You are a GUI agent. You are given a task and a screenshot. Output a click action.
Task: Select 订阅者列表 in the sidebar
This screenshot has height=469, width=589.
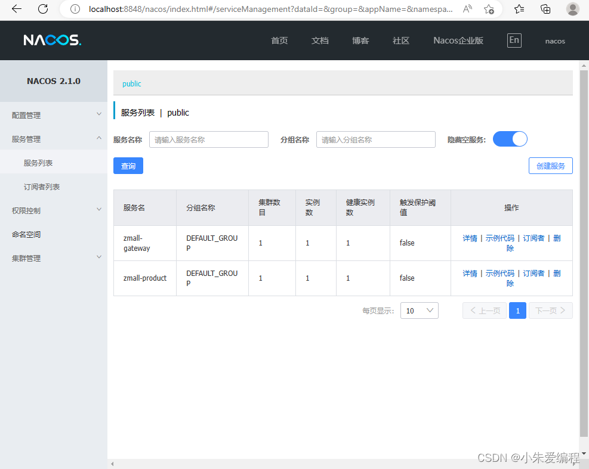pyautogui.click(x=54, y=187)
